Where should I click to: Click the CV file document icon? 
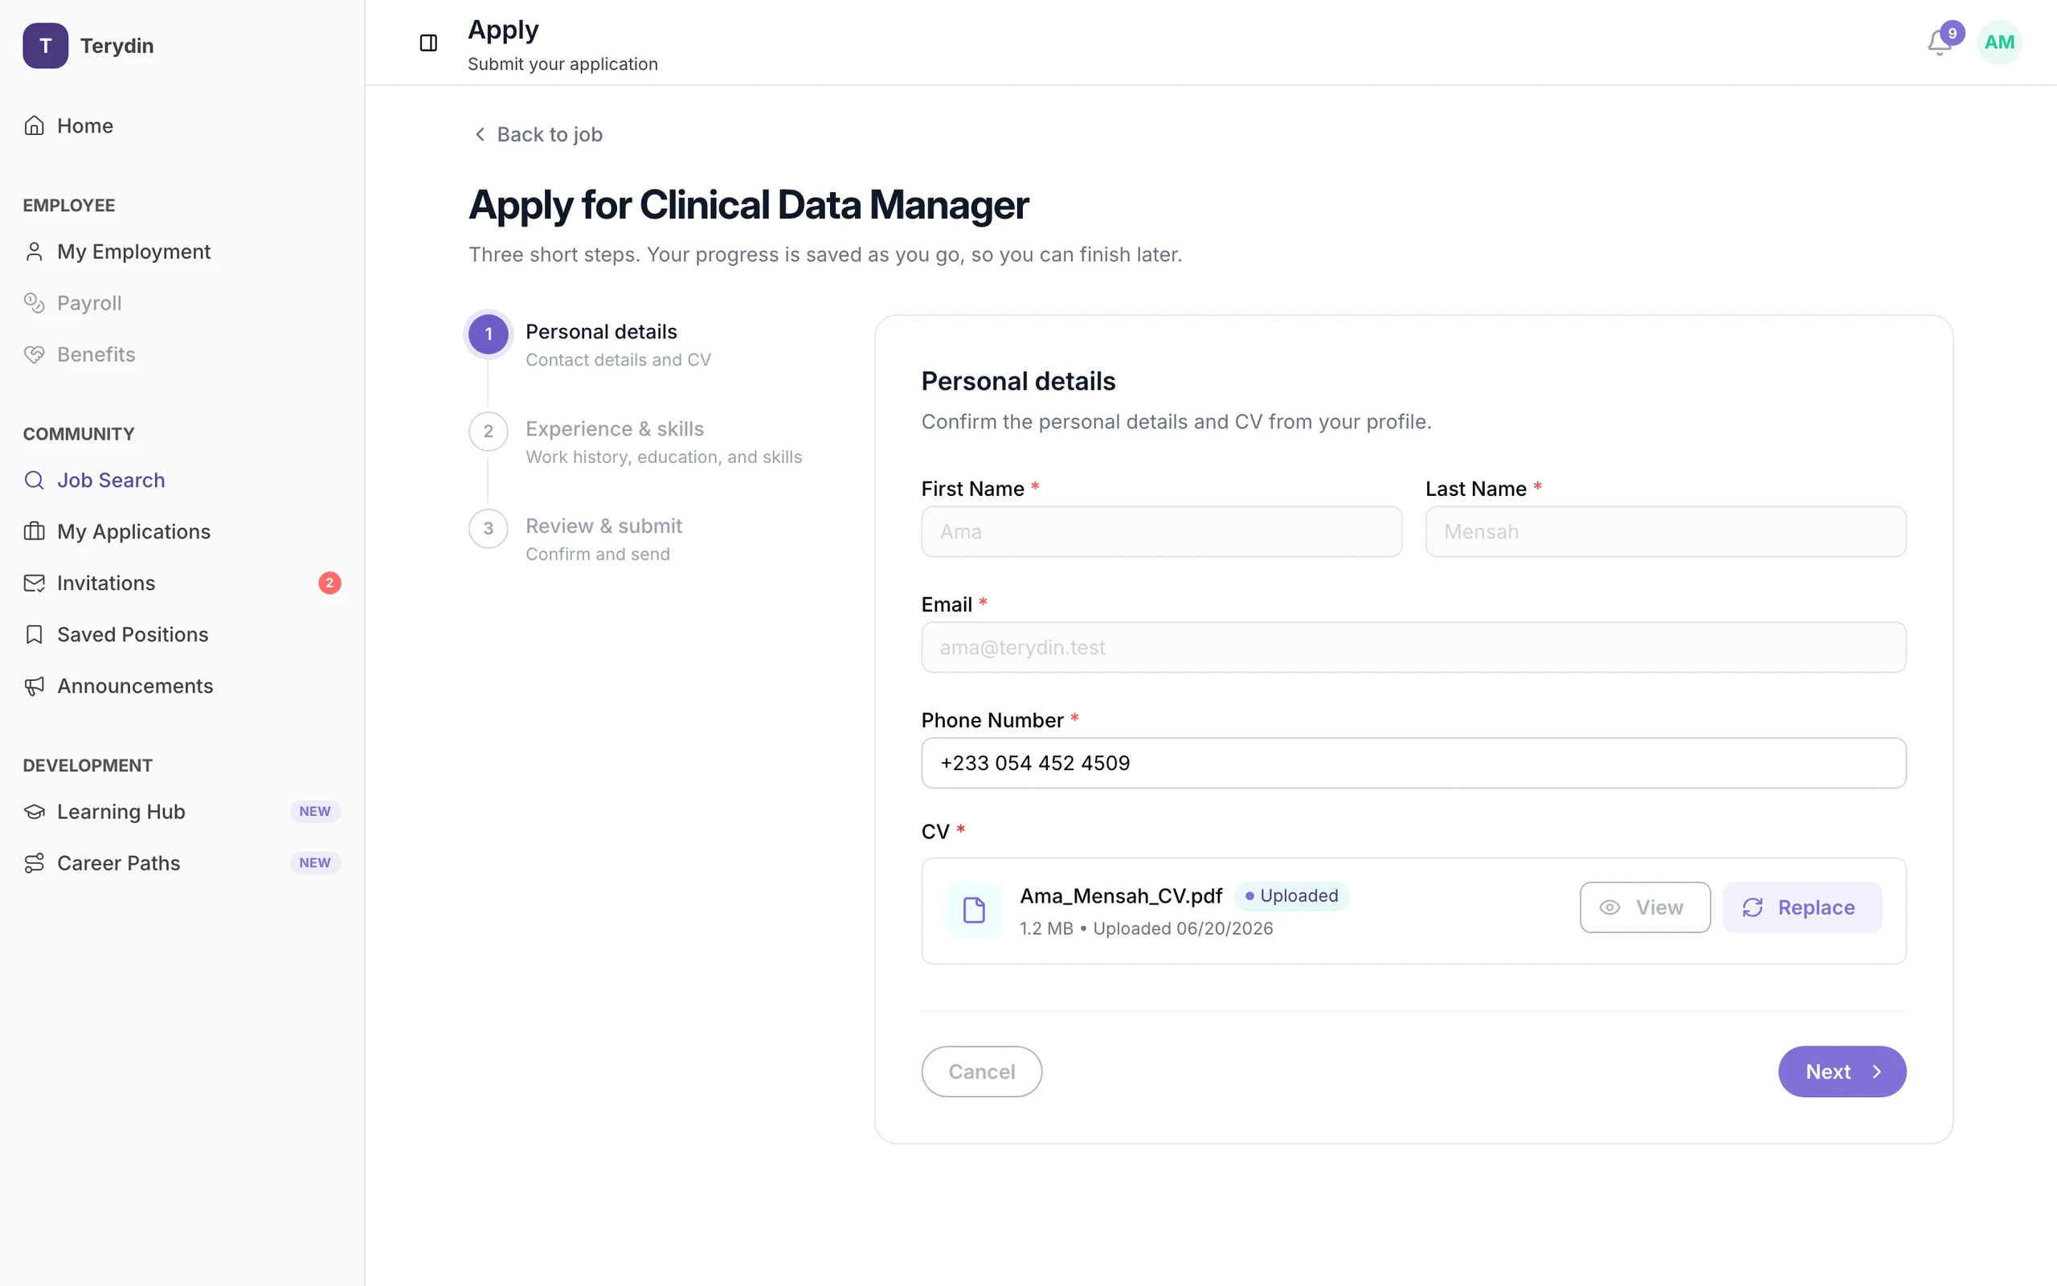[974, 910]
